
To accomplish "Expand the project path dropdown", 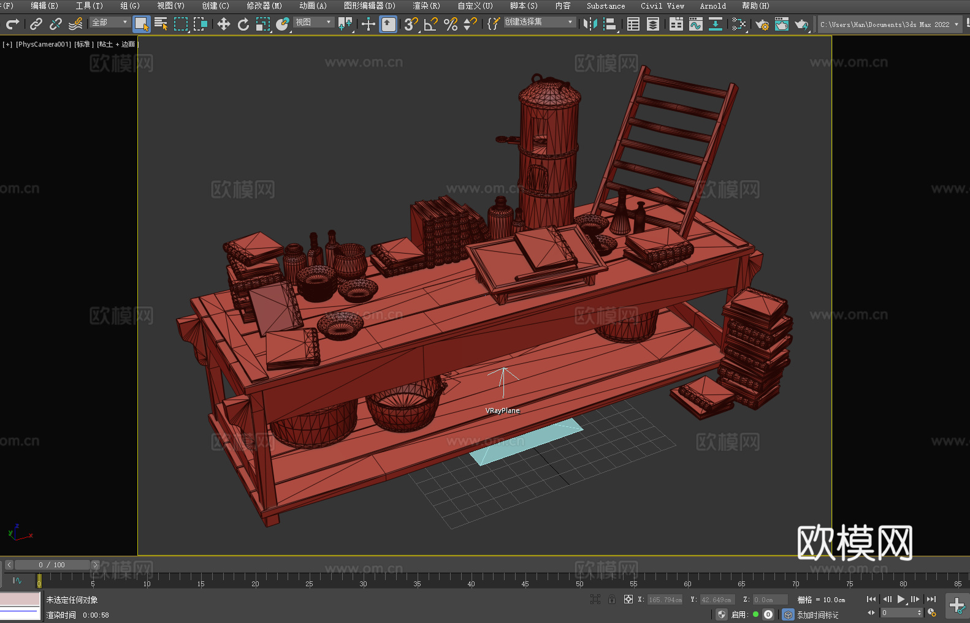I will (x=957, y=25).
